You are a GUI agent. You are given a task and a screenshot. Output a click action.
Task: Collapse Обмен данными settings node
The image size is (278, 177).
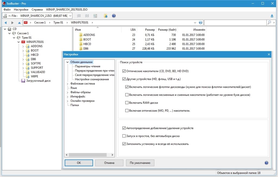pos(67,62)
